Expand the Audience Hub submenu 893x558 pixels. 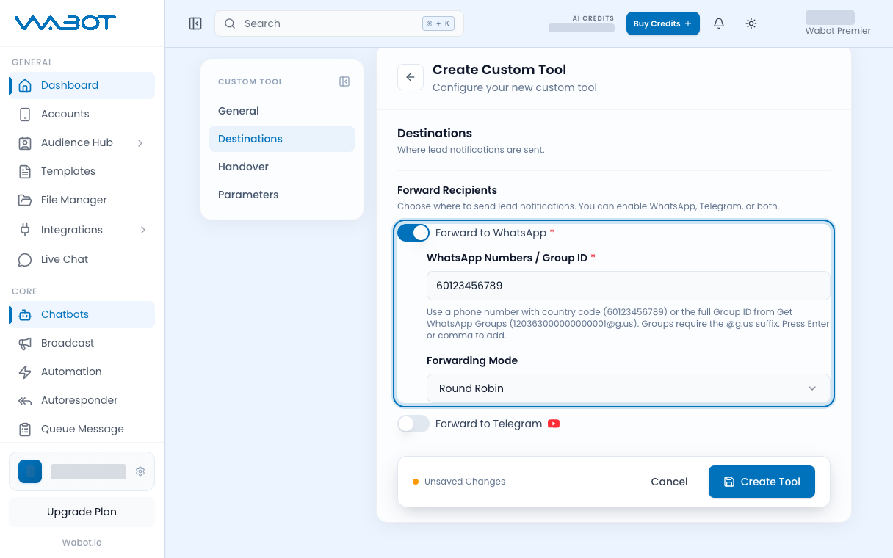pos(140,142)
